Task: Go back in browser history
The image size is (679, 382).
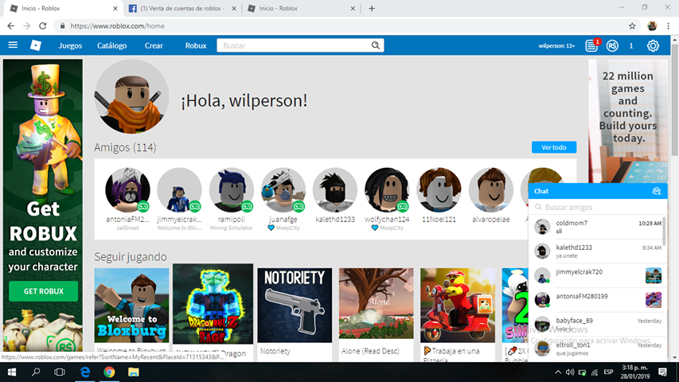Action: [11, 26]
